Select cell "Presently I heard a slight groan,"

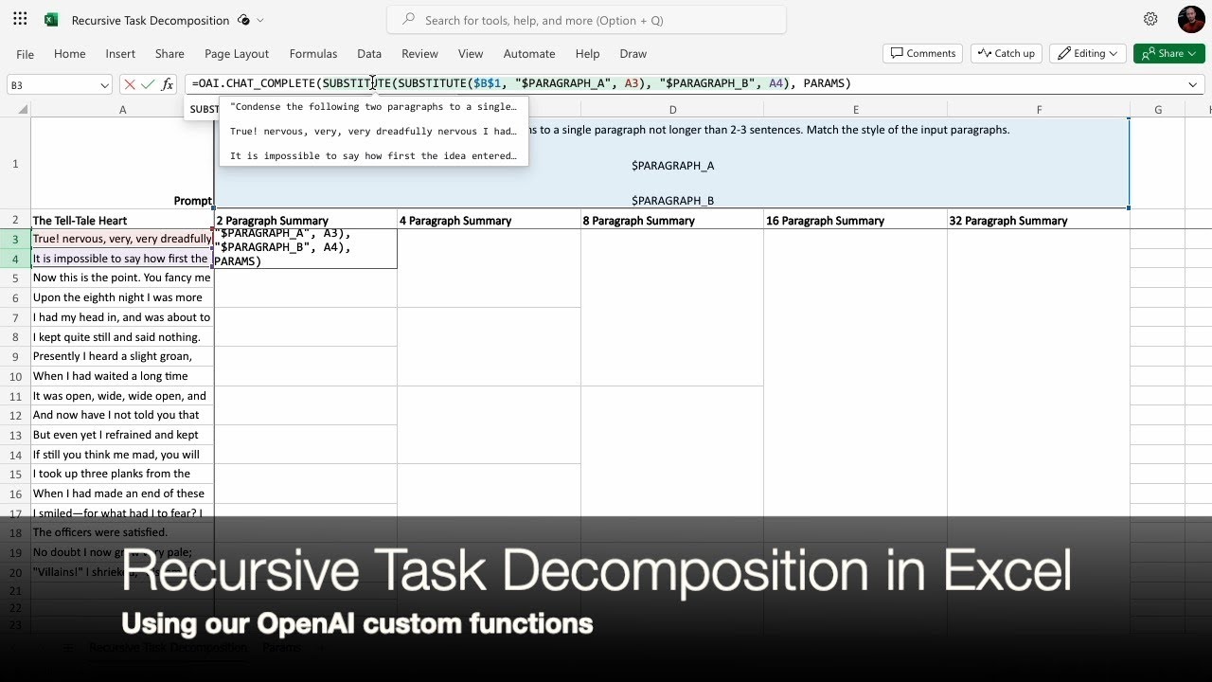(x=122, y=356)
